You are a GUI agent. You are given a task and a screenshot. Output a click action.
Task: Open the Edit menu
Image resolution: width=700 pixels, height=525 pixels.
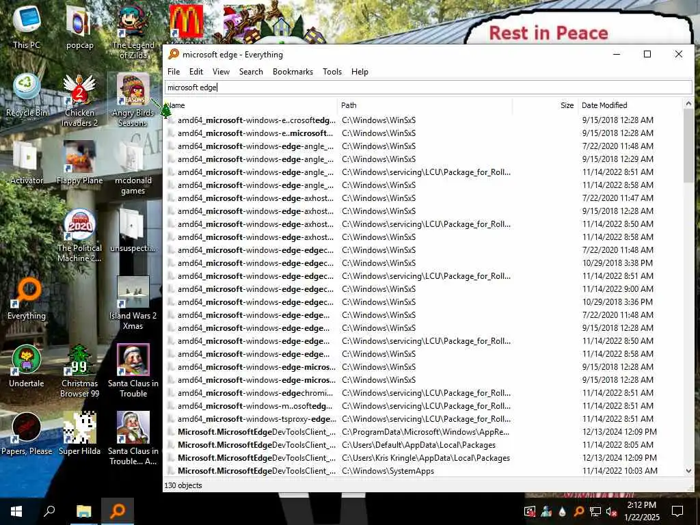point(196,72)
